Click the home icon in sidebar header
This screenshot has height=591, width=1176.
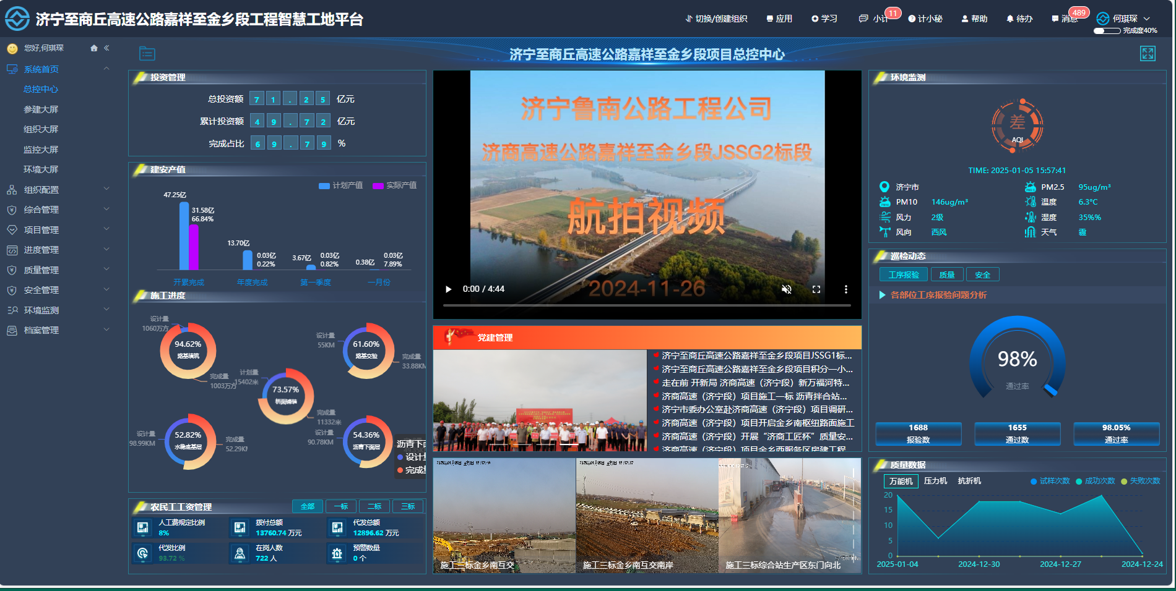tap(94, 48)
